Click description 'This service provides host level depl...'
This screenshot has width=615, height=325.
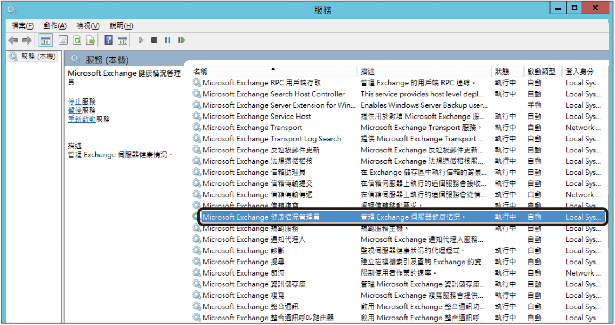[x=422, y=94]
